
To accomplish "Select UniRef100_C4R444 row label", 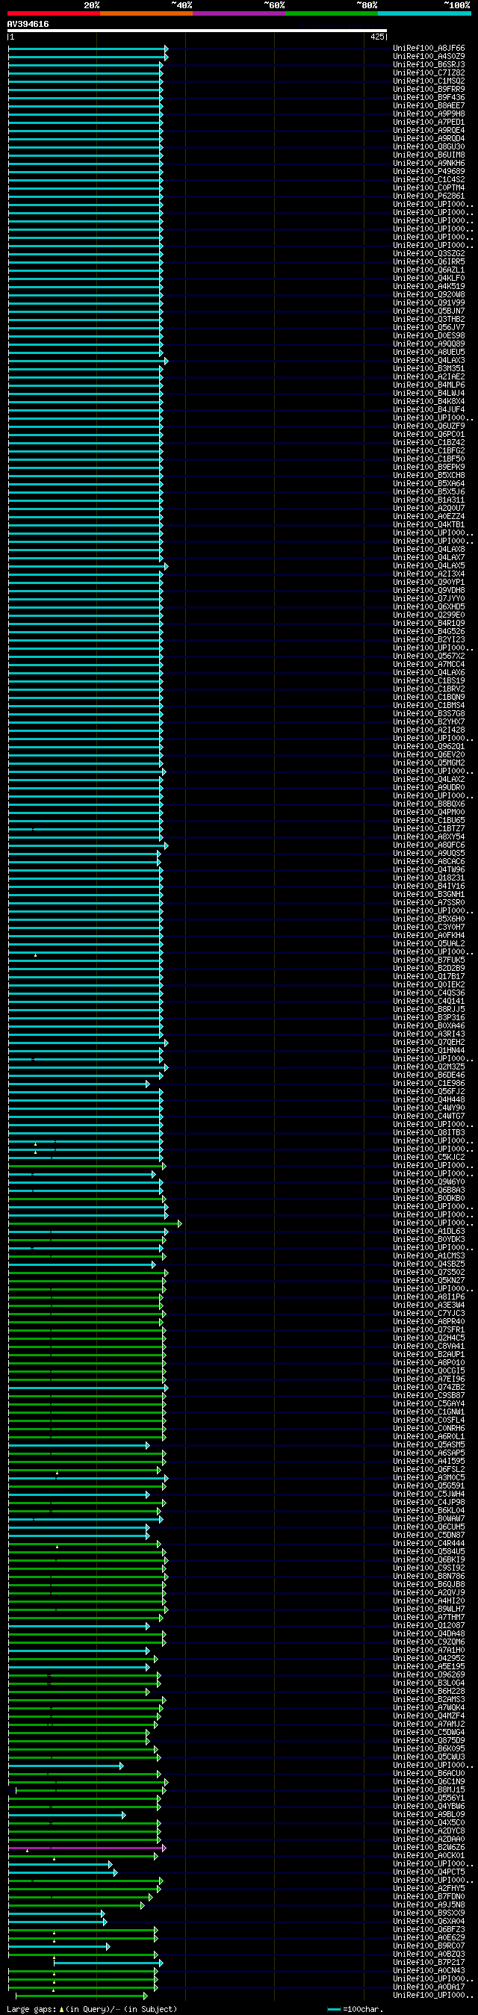I will point(429,1543).
